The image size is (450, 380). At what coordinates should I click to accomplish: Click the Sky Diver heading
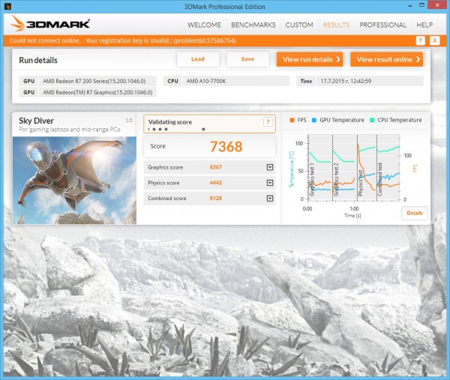pos(36,121)
